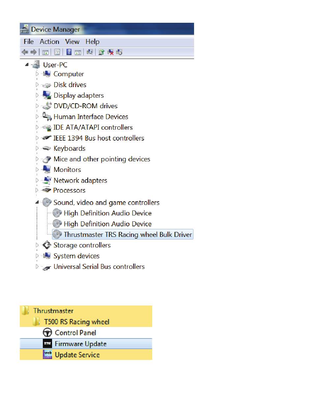Click the Mice and other pointing devices icon
This screenshot has height=418, width=313.
pyautogui.click(x=47, y=159)
